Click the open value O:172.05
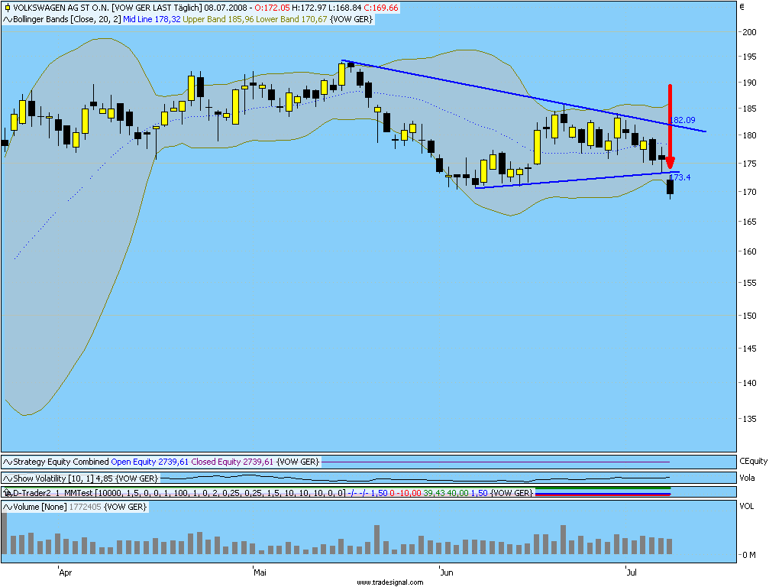 point(272,8)
